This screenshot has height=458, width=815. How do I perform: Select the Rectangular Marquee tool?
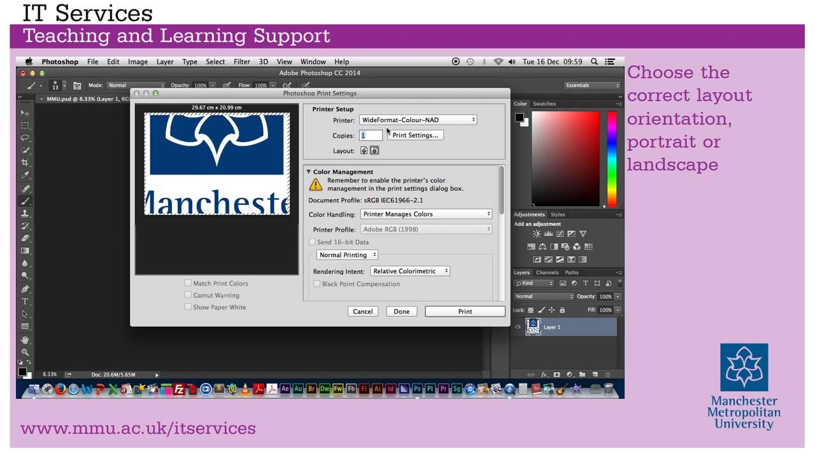[x=25, y=125]
